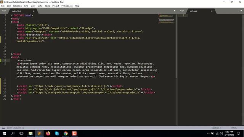The image size is (244, 137).
Task: Open the Action Center notifications
Action: [239, 134]
